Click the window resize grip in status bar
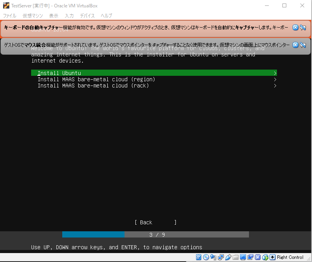The image size is (312, 262). [x=308, y=259]
